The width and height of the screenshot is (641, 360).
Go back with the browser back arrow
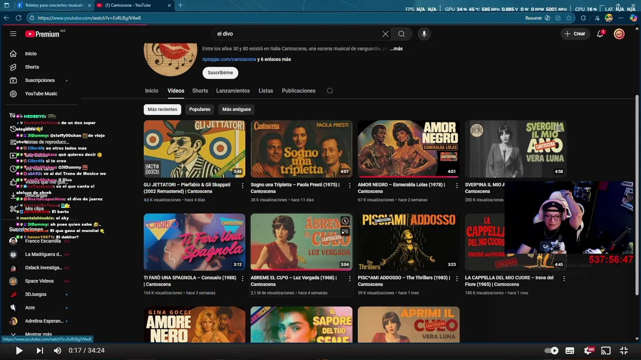pyautogui.click(x=7, y=18)
